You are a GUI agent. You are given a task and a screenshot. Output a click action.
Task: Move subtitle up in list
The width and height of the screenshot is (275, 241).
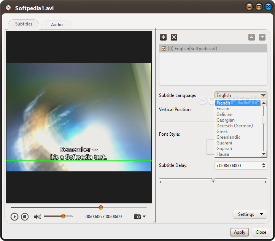[251, 37]
